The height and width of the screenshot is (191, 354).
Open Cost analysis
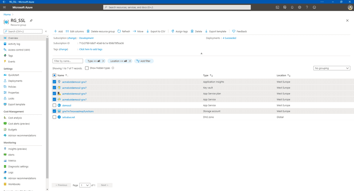click(x=15, y=118)
